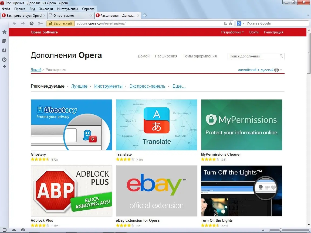This screenshot has width=311, height=233.
Task: Open the 'Инструменты' menu
Action: click(67, 9)
